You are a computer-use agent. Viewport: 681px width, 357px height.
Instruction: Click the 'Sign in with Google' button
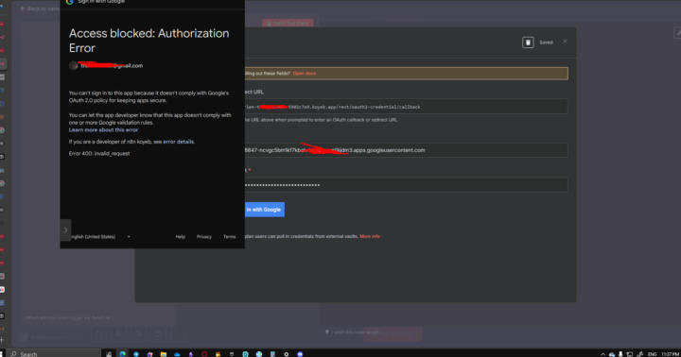tap(265, 210)
